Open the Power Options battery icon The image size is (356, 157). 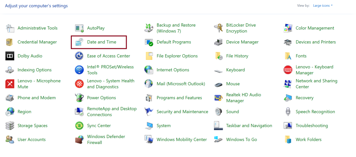point(80,98)
